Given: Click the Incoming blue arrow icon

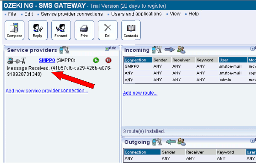Looking at the screenshot, I should click(169, 50).
